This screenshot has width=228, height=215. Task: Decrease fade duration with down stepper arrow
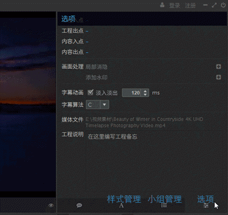145,95
